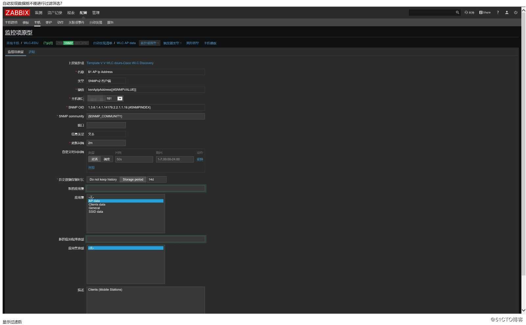Click 移除 to remove custom interval
This screenshot has width=526, height=325.
click(x=200, y=159)
